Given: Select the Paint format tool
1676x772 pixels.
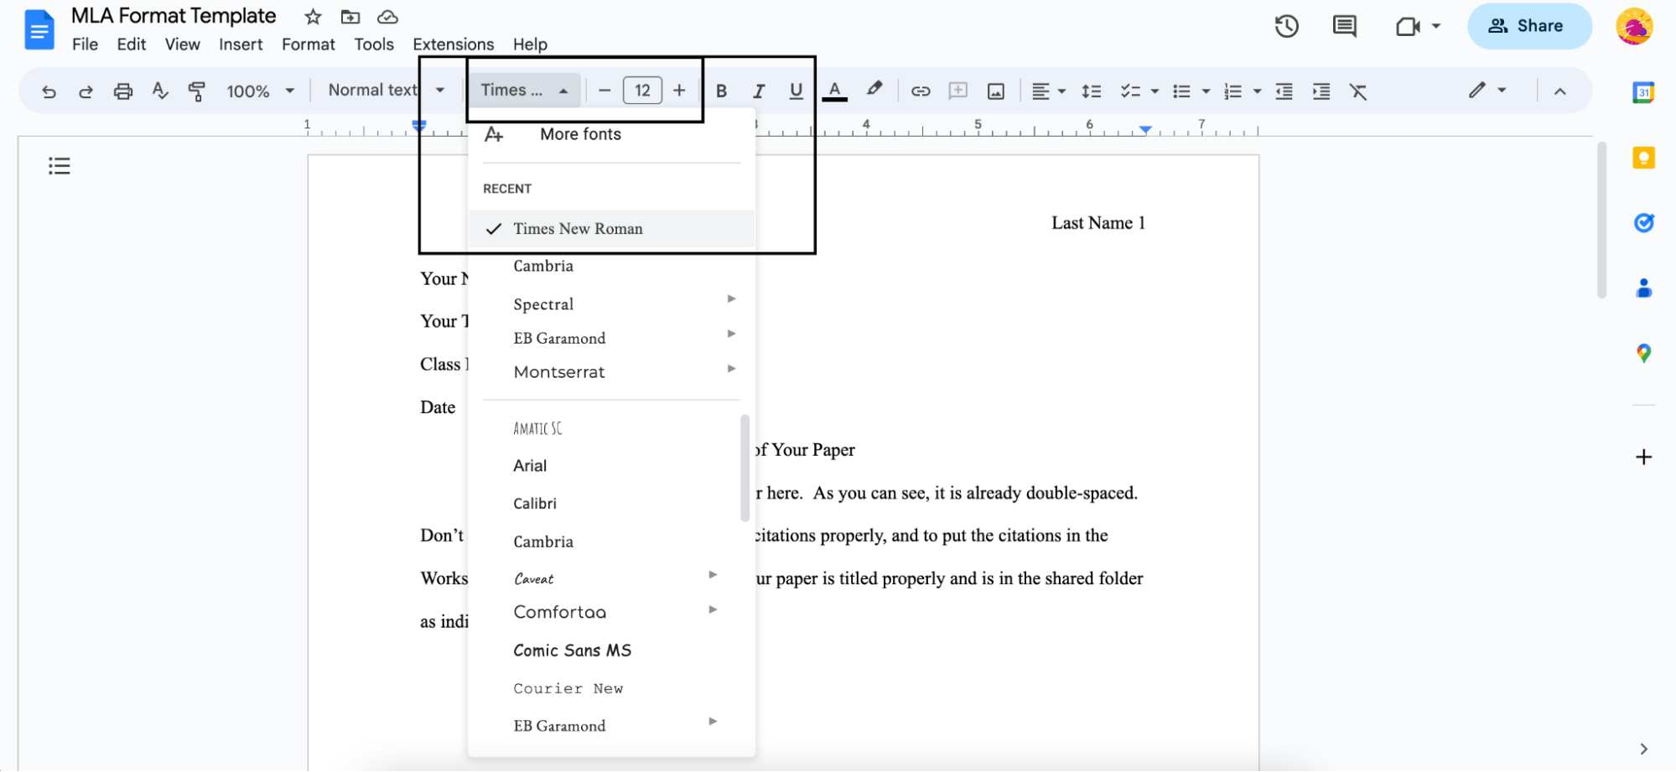Looking at the screenshot, I should tap(197, 91).
